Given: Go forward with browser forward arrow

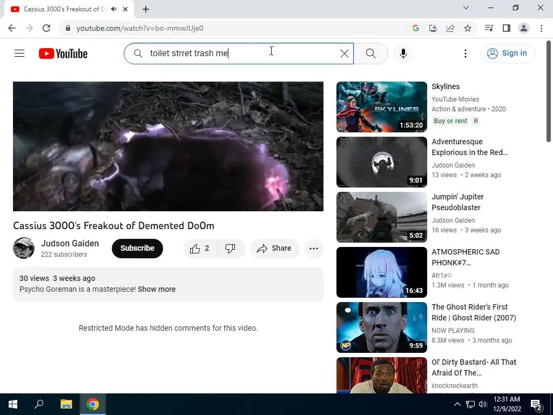Looking at the screenshot, I should (29, 28).
